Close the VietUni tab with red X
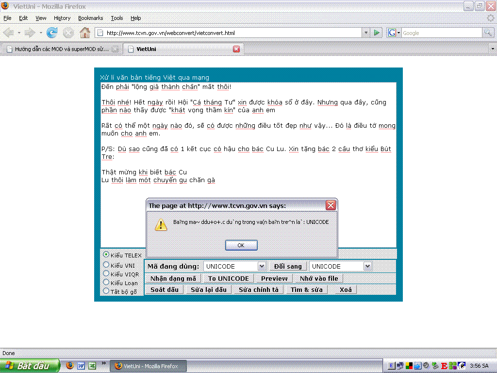 click(236, 49)
